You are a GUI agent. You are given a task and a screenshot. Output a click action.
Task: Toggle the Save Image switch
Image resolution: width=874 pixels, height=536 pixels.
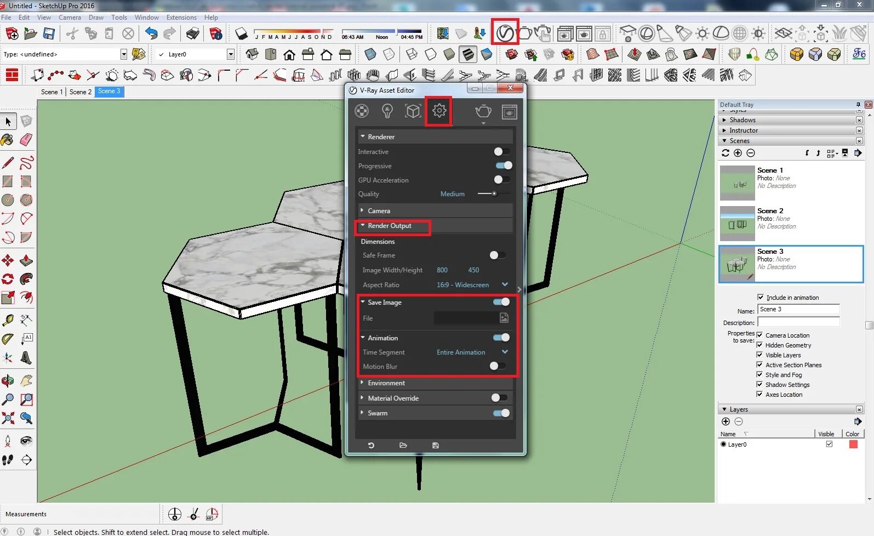pyautogui.click(x=501, y=302)
